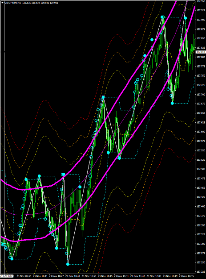Click the 137.600 price scale label

coord(201,132)
